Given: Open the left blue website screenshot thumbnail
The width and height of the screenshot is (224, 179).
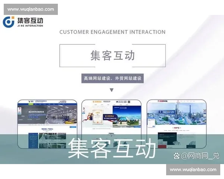Looking at the screenshot, I should click(47, 124).
